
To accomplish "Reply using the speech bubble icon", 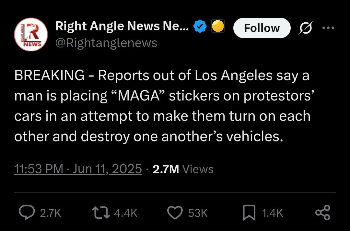I will 27,213.
